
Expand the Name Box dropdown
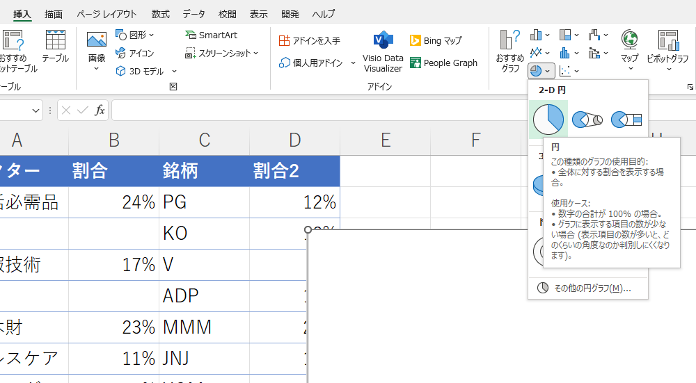(x=35, y=111)
